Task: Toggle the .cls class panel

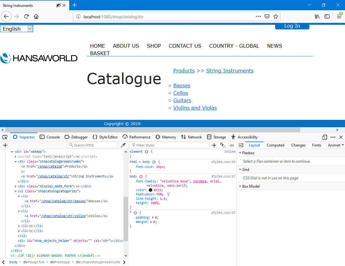Action: pyautogui.click(x=231, y=145)
